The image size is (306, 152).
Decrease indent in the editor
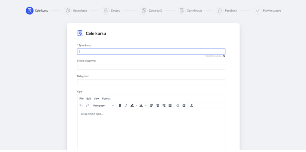point(178,106)
